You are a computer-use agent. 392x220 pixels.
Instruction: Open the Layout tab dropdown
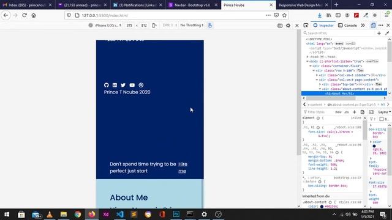tap(384, 112)
